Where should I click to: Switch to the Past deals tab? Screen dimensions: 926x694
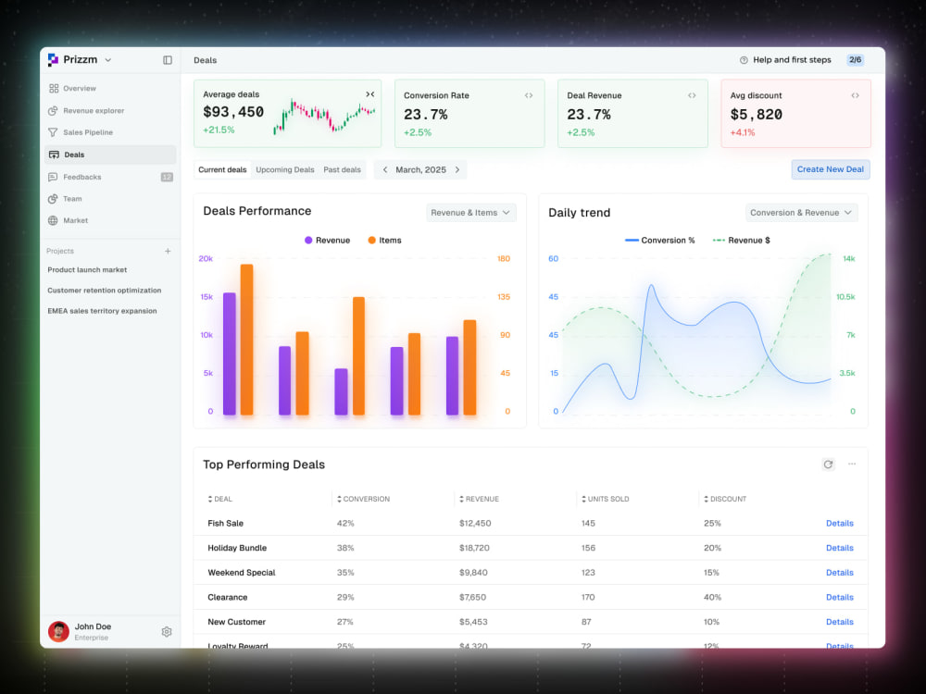tap(342, 170)
